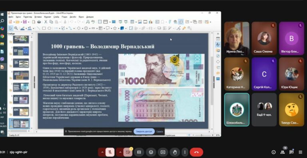Open the Довідка help menu
The image size is (307, 158).
click(x=90, y=17)
